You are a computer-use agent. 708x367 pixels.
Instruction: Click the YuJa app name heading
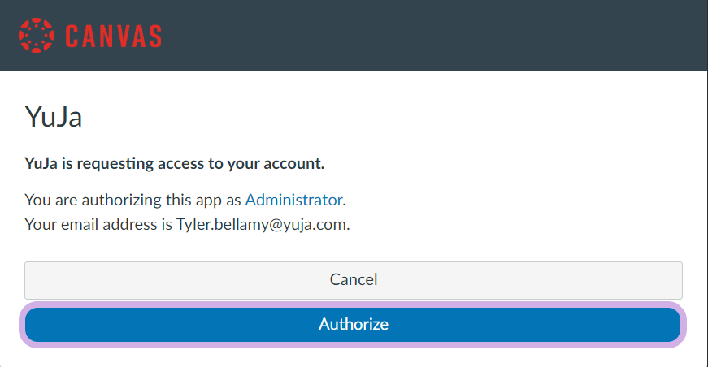(x=54, y=117)
